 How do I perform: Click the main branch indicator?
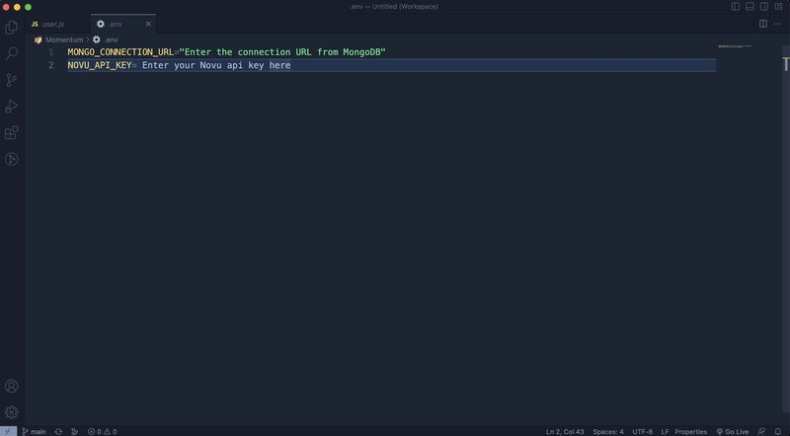pyautogui.click(x=35, y=431)
